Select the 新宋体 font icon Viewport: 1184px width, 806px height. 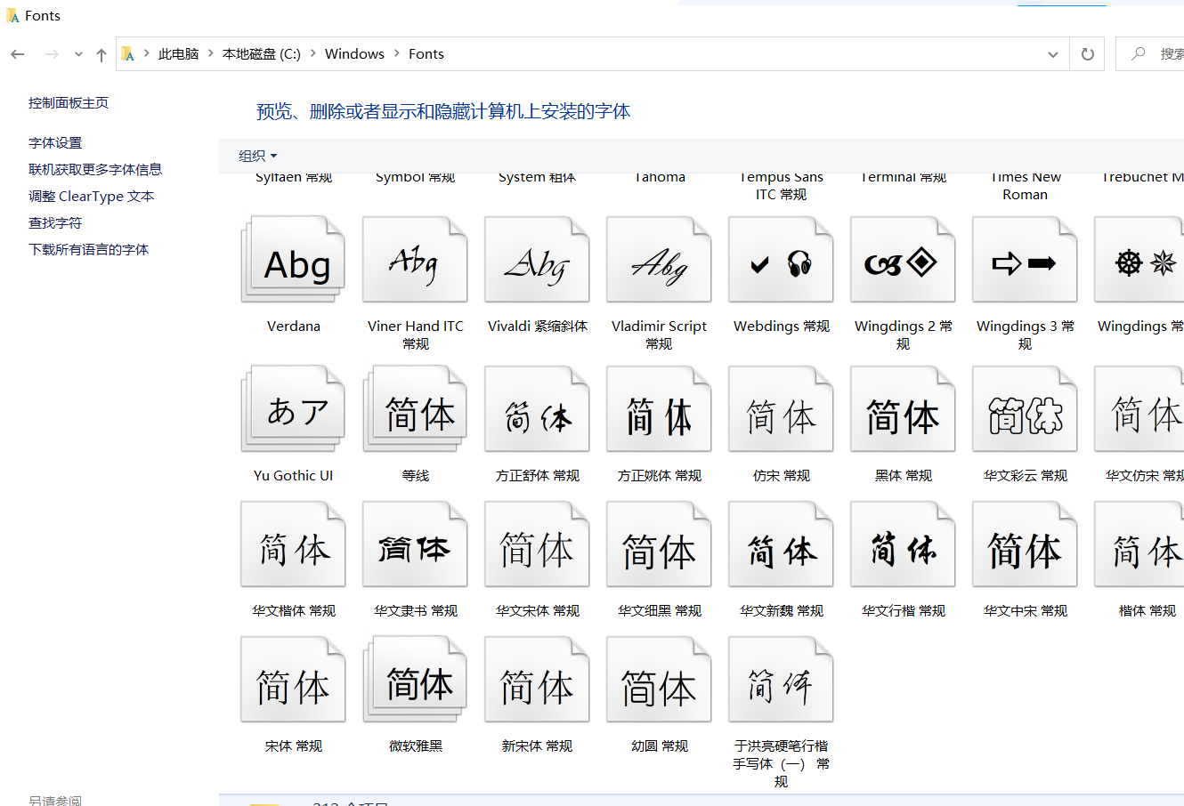click(537, 679)
